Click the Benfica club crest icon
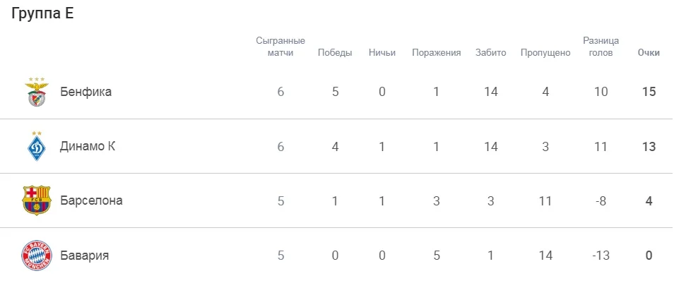The width and height of the screenshot is (686, 288). (x=37, y=92)
